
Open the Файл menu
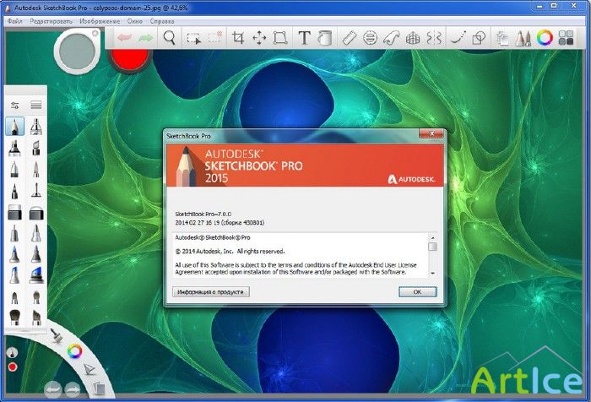14,21
